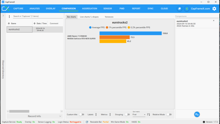Click the left scroll arrow in captures list
Image resolution: width=220 pixels, height=124 pixels.
(8, 111)
